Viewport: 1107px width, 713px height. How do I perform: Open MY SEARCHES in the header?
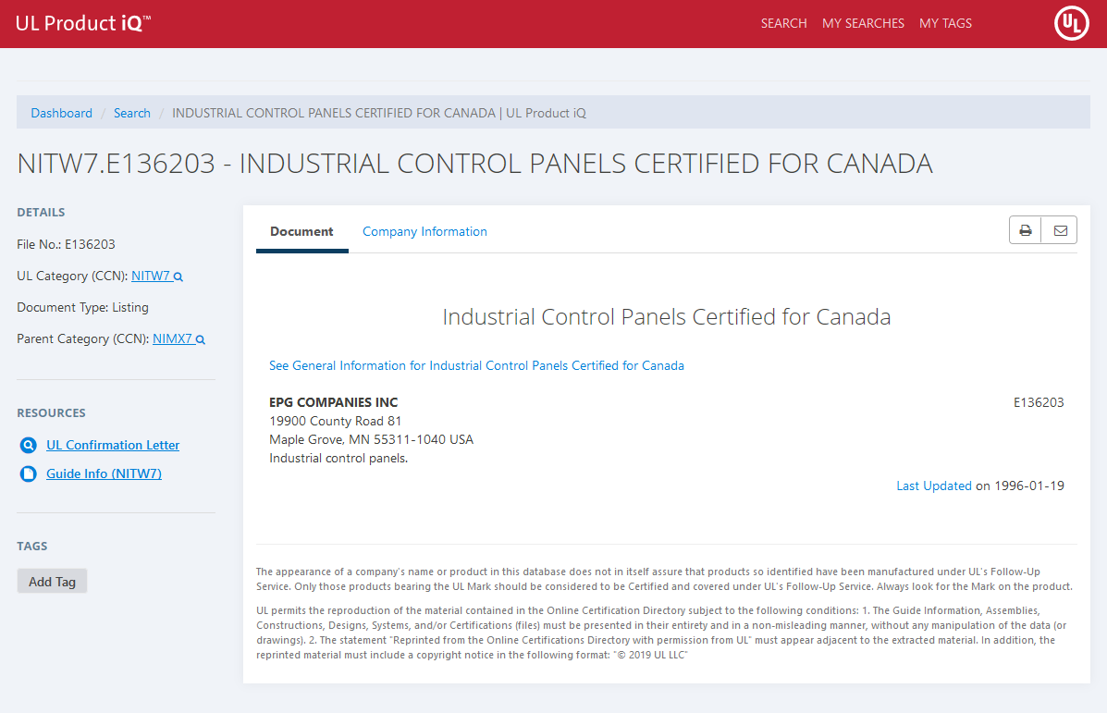click(x=863, y=23)
